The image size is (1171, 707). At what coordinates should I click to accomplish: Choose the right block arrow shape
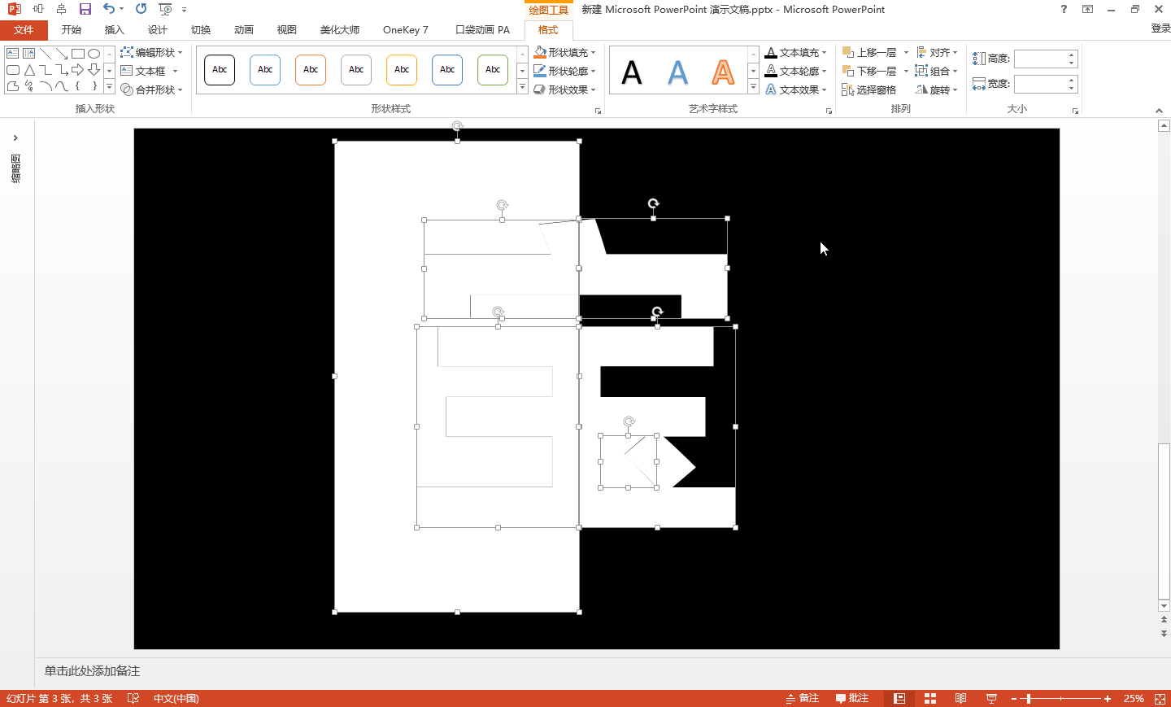pyautogui.click(x=78, y=70)
